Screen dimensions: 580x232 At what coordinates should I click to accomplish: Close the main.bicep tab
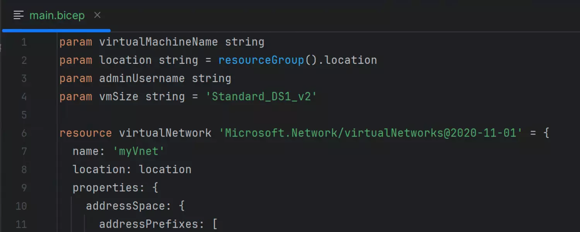[x=97, y=15]
